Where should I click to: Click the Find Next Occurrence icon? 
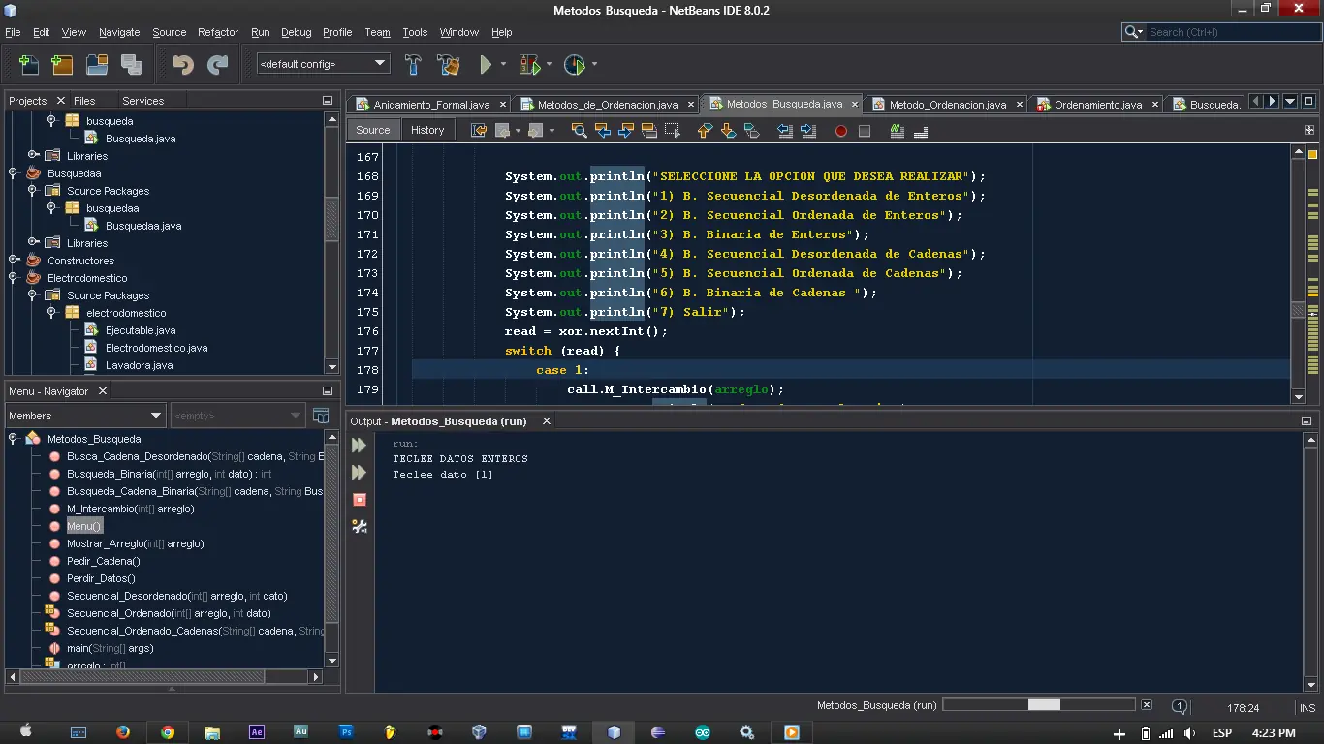point(625,130)
